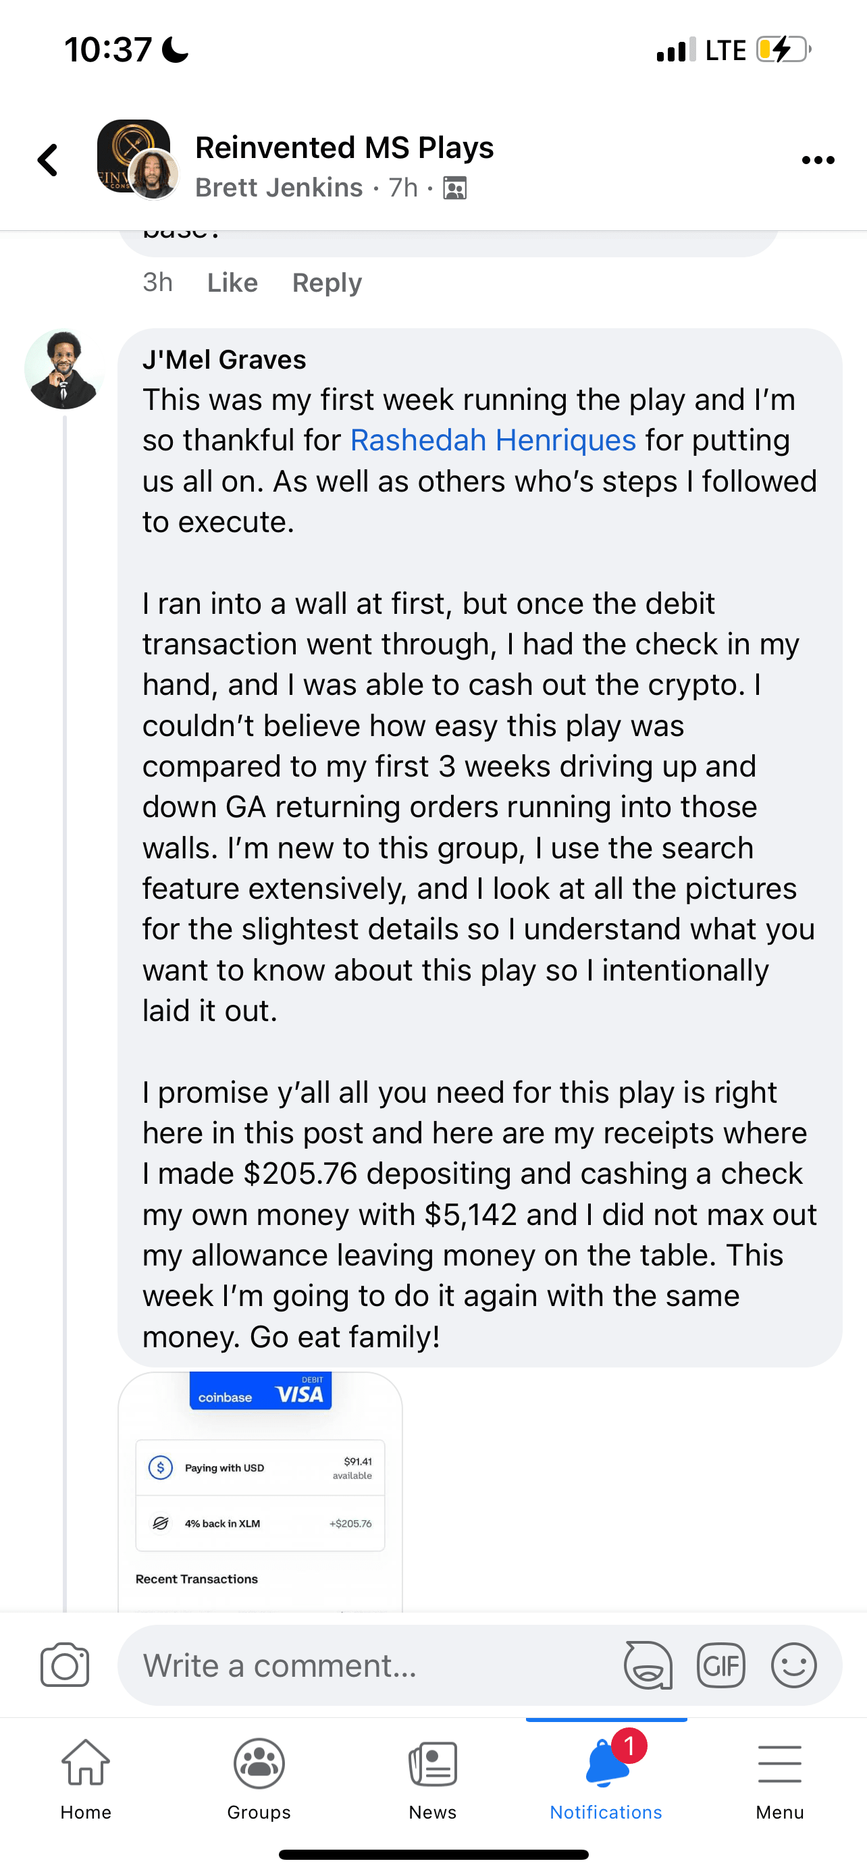Open the sticker picker in comment box
This screenshot has width=867, height=1876.
point(647,1665)
